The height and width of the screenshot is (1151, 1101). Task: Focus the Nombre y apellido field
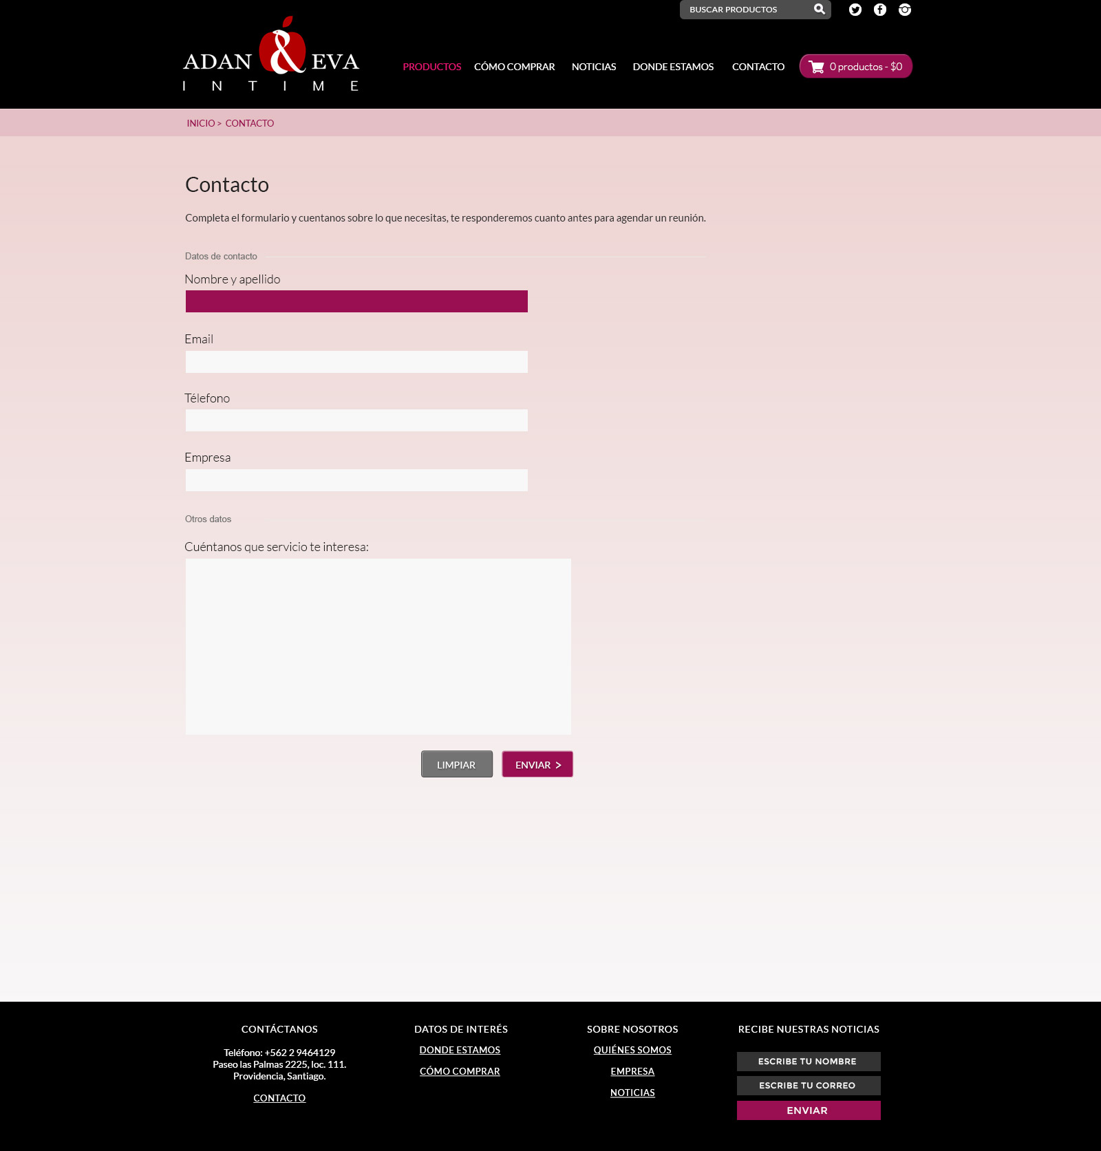[356, 301]
